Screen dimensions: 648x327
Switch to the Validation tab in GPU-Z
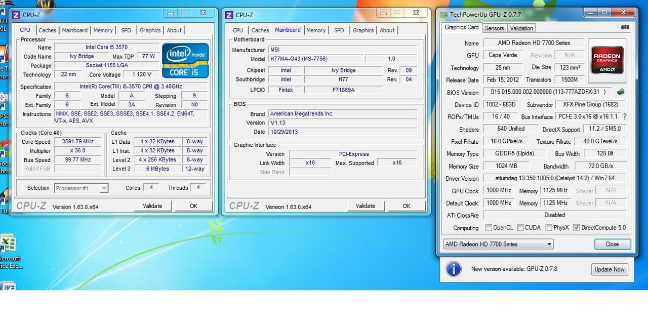[x=521, y=28]
